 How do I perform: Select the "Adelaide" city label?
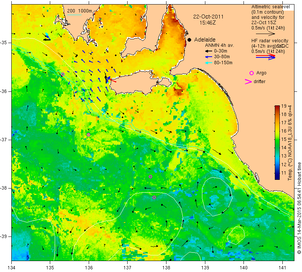pyautogui.click(x=205, y=40)
